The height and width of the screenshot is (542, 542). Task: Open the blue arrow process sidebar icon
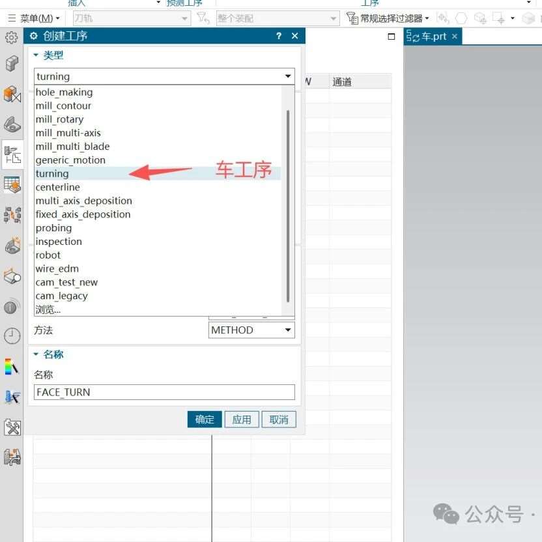pos(12,397)
